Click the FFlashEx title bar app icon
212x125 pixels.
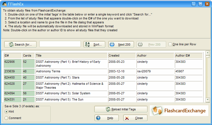tap(5, 4)
